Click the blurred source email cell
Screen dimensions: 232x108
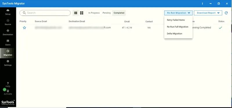[x=48, y=28]
